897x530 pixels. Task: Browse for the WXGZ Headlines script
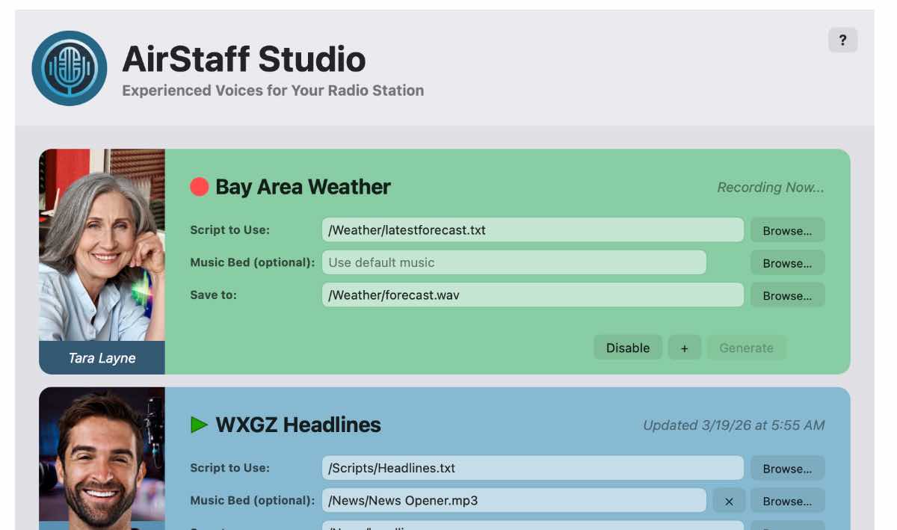pos(787,468)
